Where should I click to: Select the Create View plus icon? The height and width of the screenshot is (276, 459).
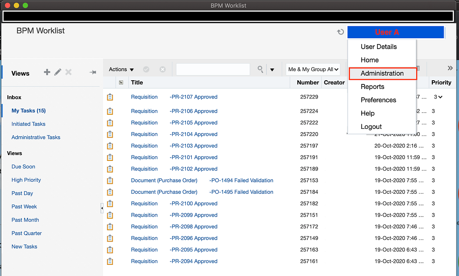[47, 72]
